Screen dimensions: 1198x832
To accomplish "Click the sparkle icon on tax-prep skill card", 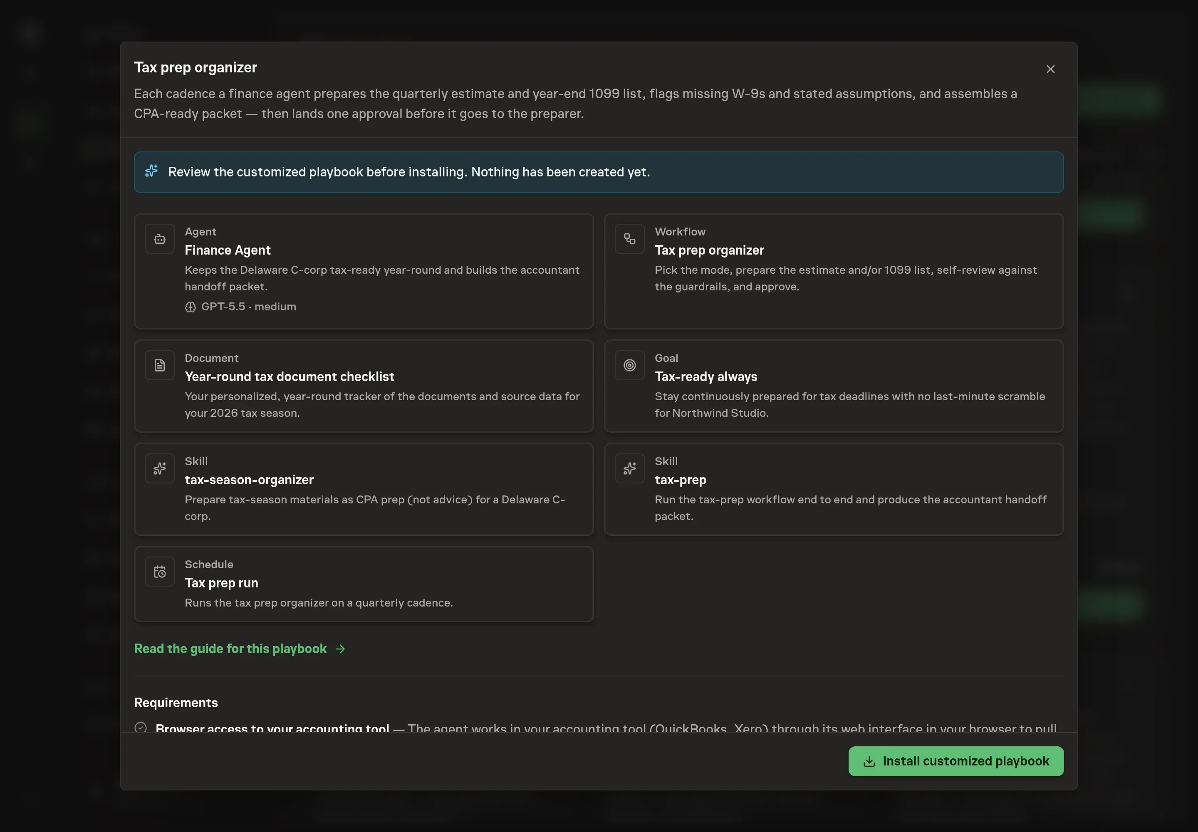I will [629, 469].
